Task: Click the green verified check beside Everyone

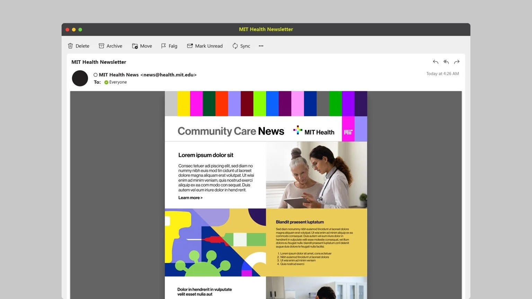Action: pyautogui.click(x=106, y=82)
